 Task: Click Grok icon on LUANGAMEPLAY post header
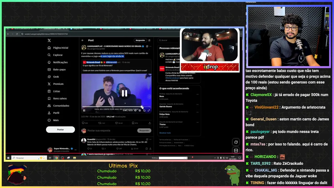click(x=147, y=46)
